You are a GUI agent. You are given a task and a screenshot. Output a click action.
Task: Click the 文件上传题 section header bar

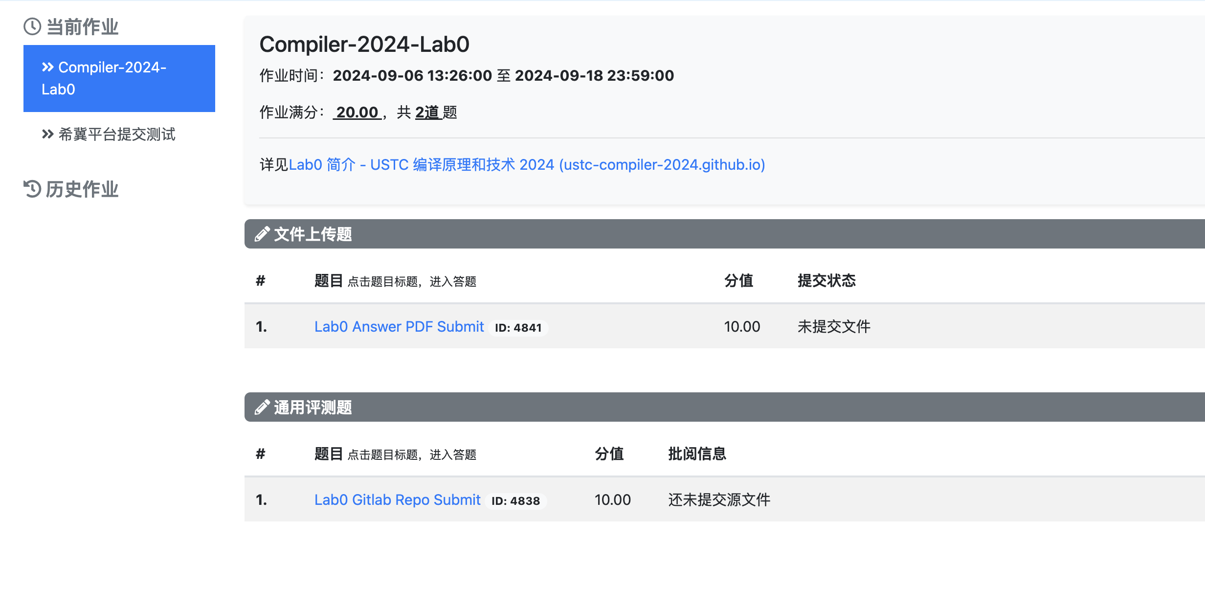pyautogui.click(x=725, y=234)
